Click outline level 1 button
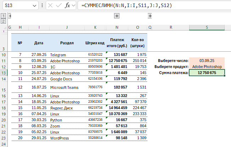231x147 pixels. (x=3, y=16)
